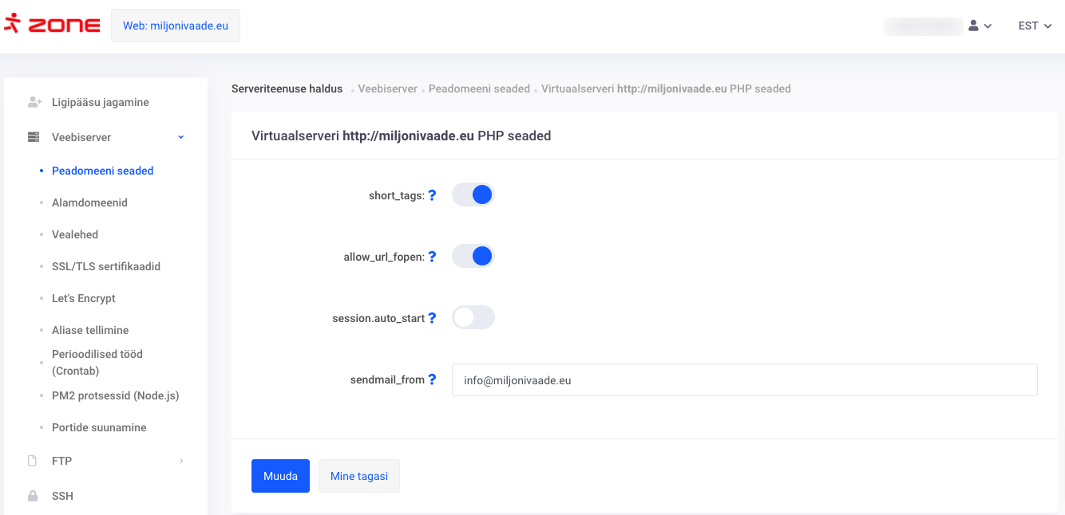This screenshot has height=515, width=1065.
Task: Open the user account dropdown
Action: (x=980, y=26)
